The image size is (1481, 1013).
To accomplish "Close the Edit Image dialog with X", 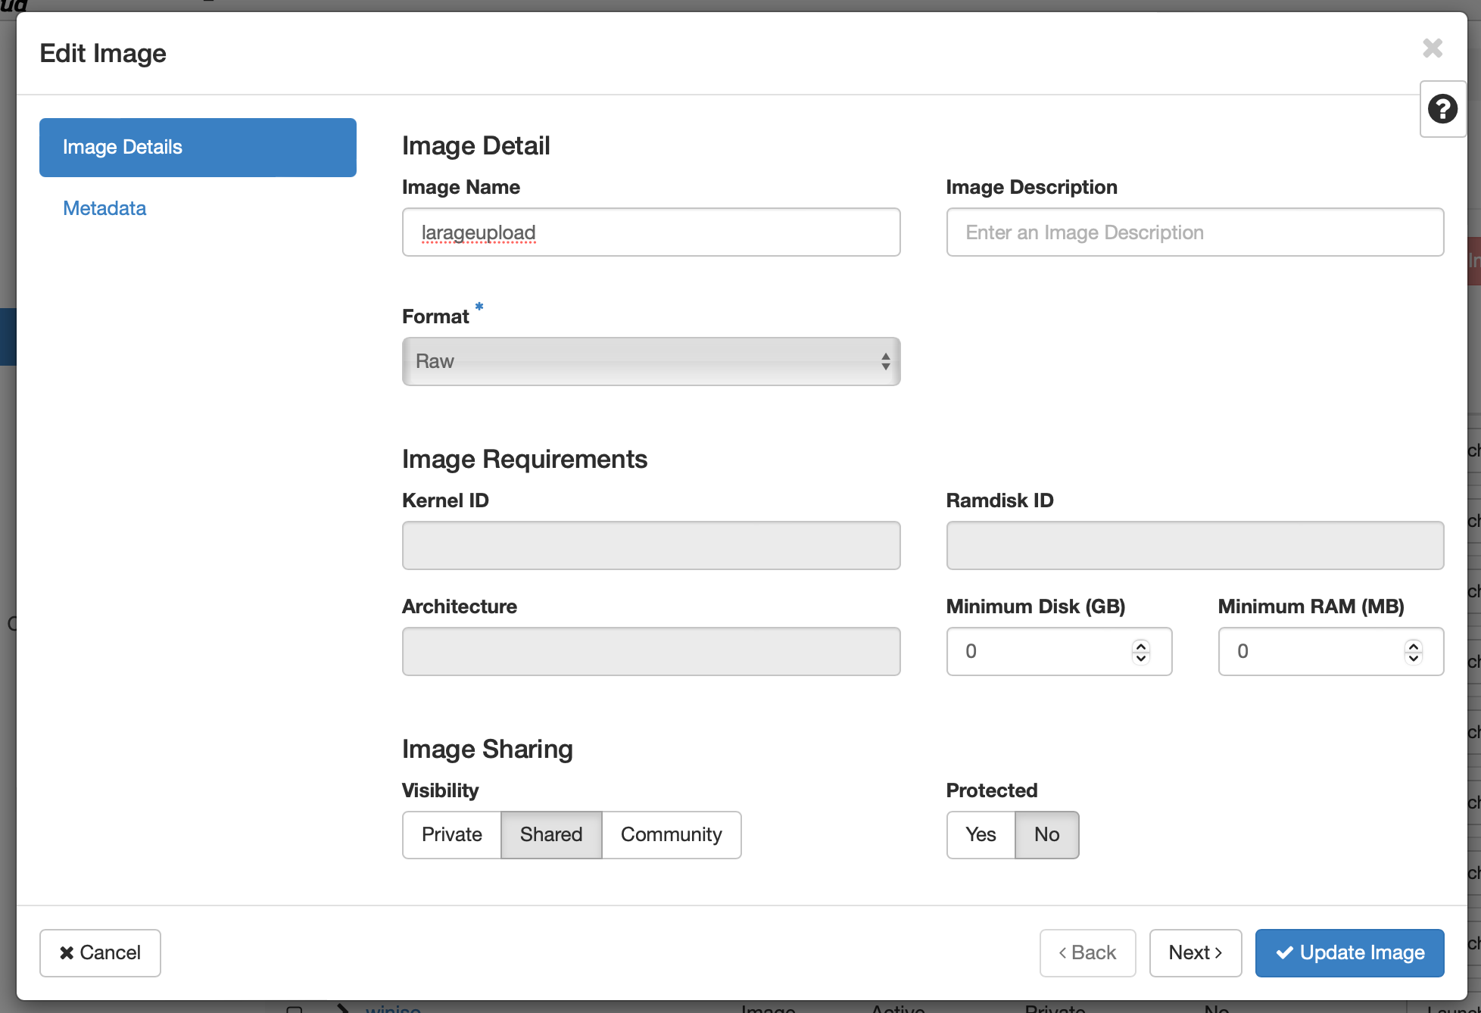I will [x=1433, y=48].
